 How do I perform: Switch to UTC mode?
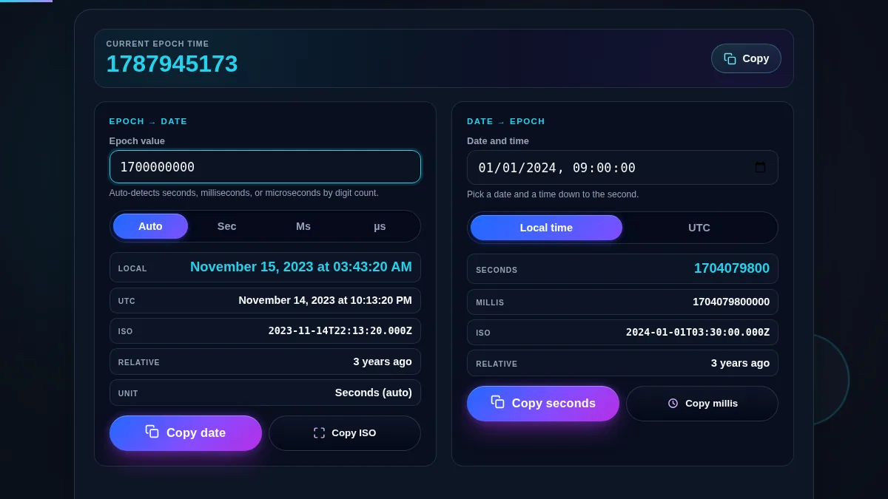(699, 228)
